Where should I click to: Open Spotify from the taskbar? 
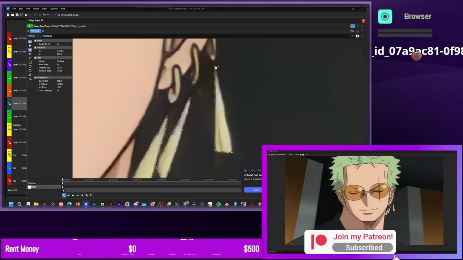218,204
